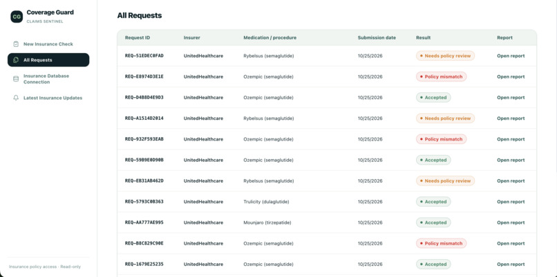The image size is (557, 277).
Task: Click Ozempic (semaglutide) in REQ-E8974D3E1E row
Action: (x=268, y=76)
